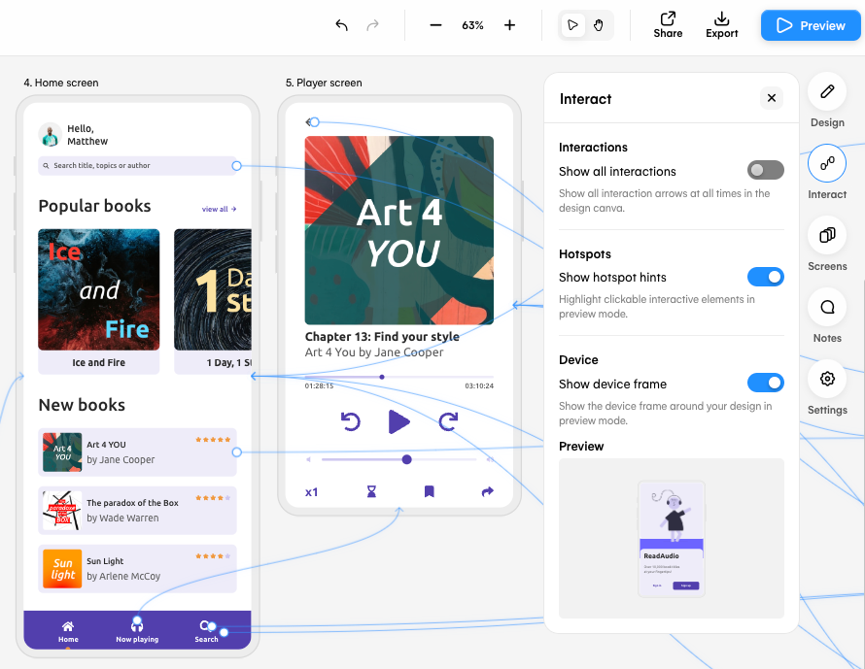Undo the last action
This screenshot has width=865, height=669.
341,25
